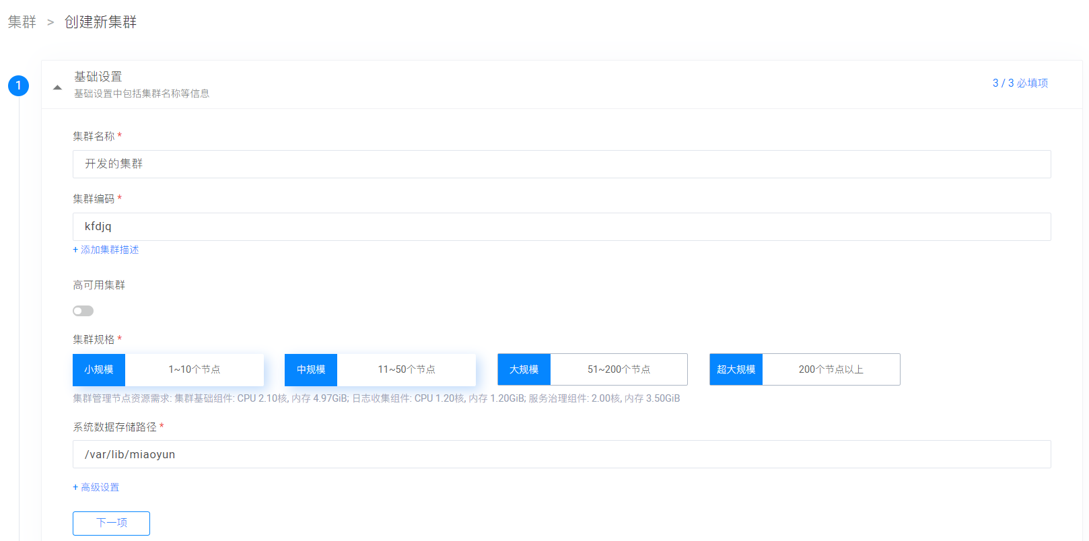Image resolution: width=1089 pixels, height=541 pixels.
Task: Select 超大规模 200+ nodes option
Action: [x=804, y=369]
